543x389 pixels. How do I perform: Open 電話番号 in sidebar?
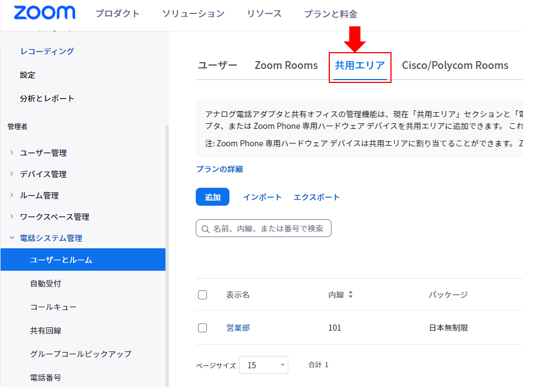coord(45,378)
